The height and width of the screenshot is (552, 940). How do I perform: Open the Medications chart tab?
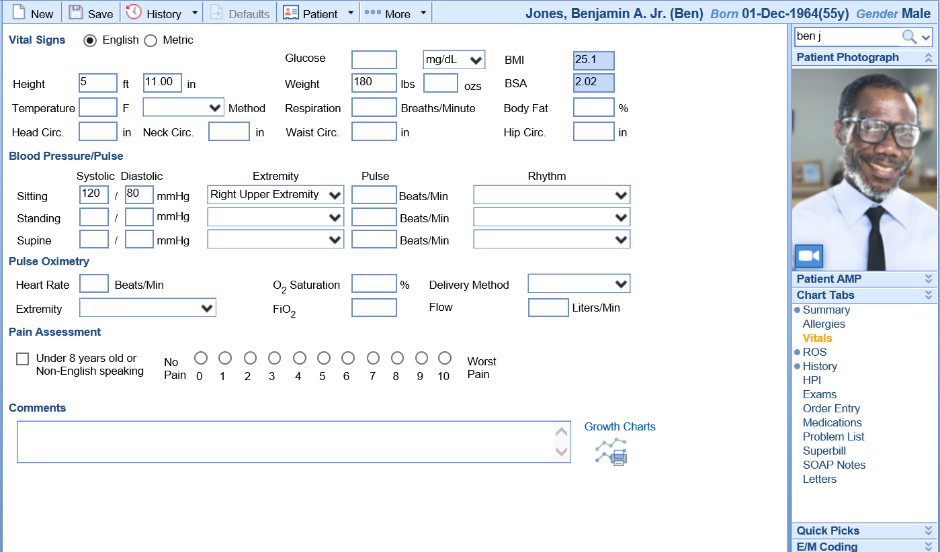pyautogui.click(x=832, y=422)
